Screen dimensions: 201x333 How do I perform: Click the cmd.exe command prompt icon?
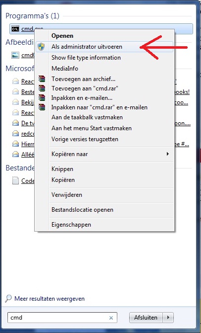pos(15,29)
